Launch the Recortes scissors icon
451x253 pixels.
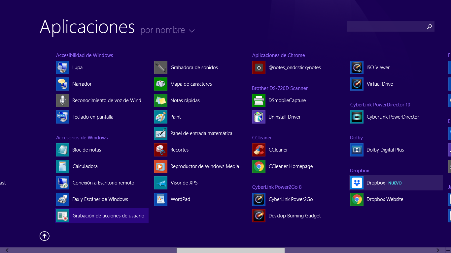point(161,150)
